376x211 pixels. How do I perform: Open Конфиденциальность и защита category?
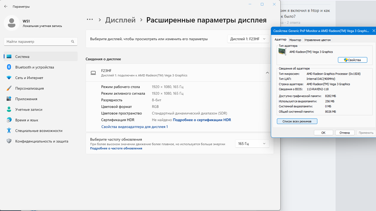41,141
